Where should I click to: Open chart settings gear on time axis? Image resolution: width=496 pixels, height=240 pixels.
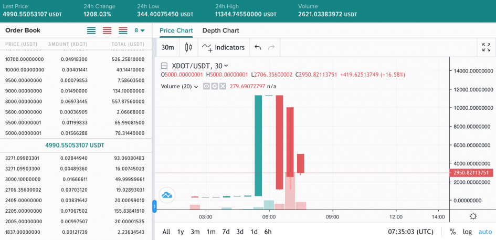473,216
